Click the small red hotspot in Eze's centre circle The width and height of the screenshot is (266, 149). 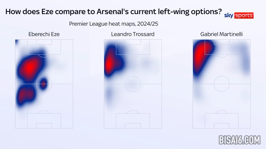point(44,83)
